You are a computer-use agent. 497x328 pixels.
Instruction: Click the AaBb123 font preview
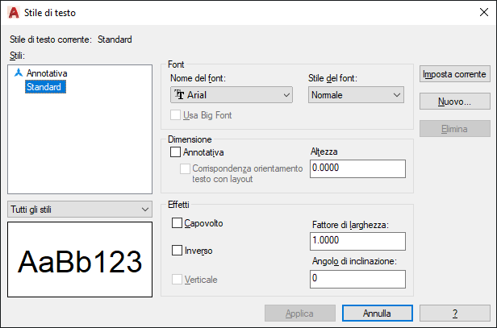(x=80, y=259)
